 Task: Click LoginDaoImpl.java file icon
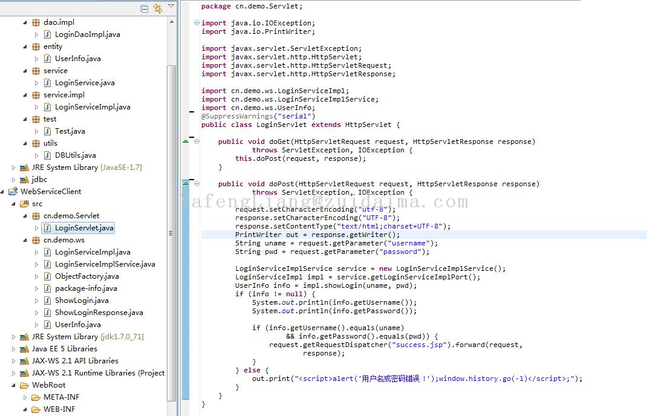47,34
